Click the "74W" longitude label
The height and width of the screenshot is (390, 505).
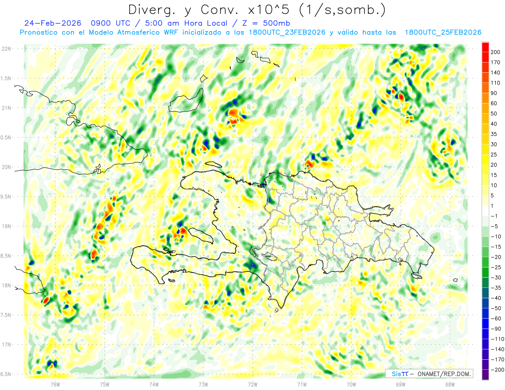pyautogui.click(x=154, y=384)
